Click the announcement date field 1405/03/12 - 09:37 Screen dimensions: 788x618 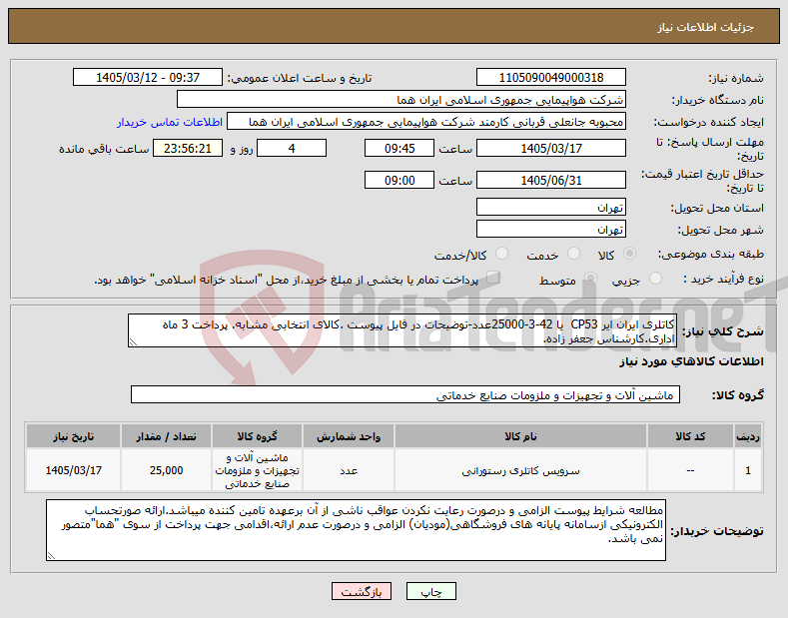(x=148, y=78)
